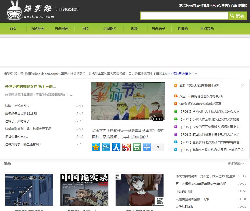The width and height of the screenshot is (250, 211).
Task: Open the 首页 nav tab
Action: 13,29
